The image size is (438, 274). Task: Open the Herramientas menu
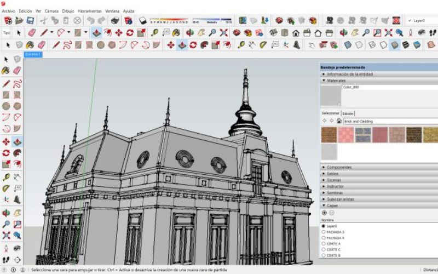89,11
